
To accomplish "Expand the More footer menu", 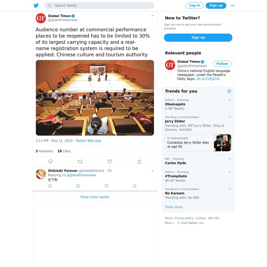I will tap(170, 223).
